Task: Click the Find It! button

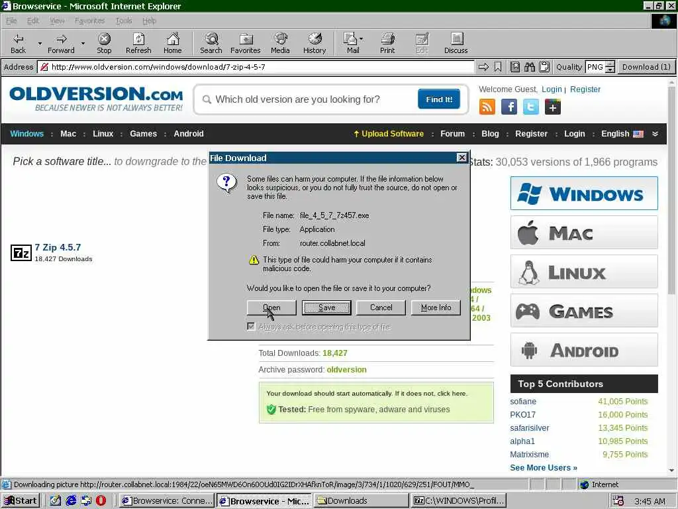Action: (439, 99)
